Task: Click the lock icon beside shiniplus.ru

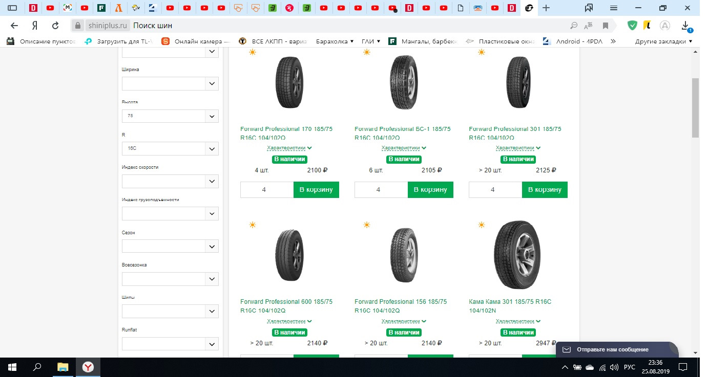Action: coord(77,26)
